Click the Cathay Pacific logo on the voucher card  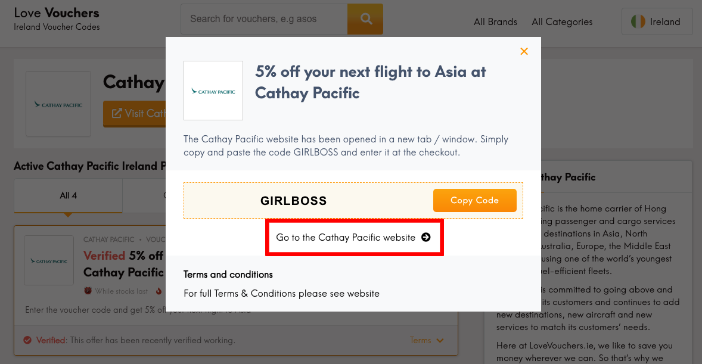49,260
